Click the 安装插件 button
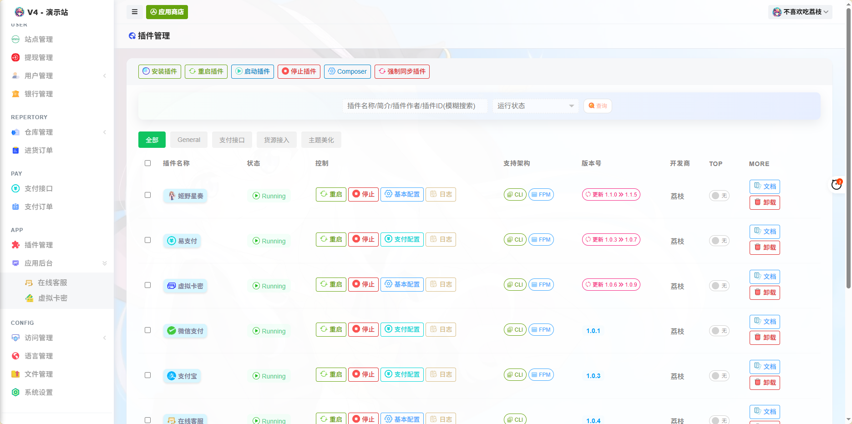The image size is (852, 424). click(x=160, y=71)
